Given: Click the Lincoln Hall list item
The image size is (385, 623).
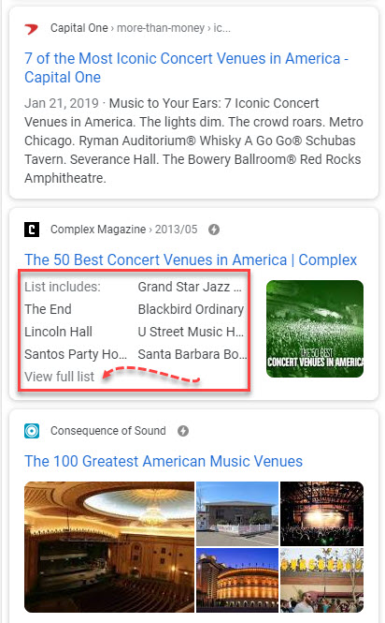Looking at the screenshot, I should 58,332.
